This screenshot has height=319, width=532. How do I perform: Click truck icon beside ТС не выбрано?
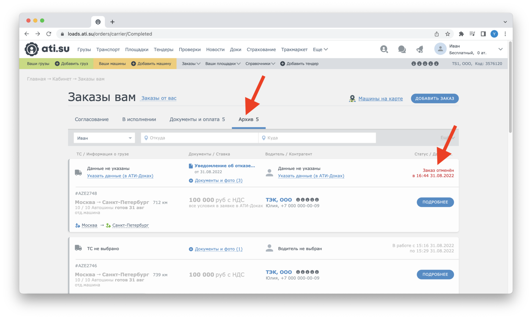pyautogui.click(x=78, y=248)
